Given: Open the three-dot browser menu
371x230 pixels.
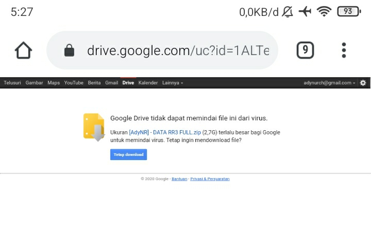Looking at the screenshot, I should [344, 50].
